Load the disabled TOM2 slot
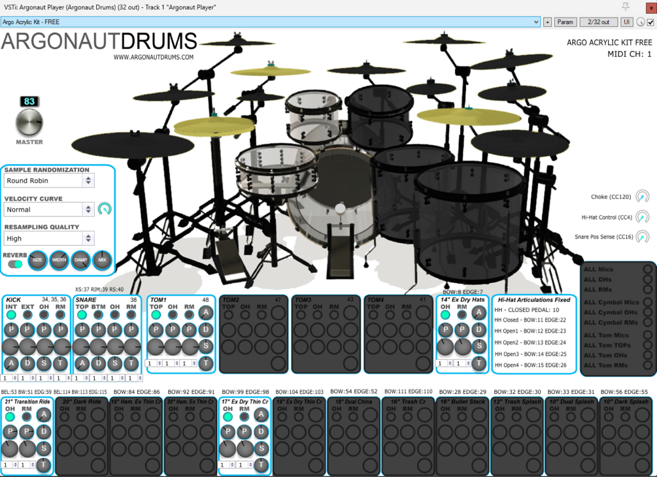This screenshot has width=657, height=477. click(254, 334)
